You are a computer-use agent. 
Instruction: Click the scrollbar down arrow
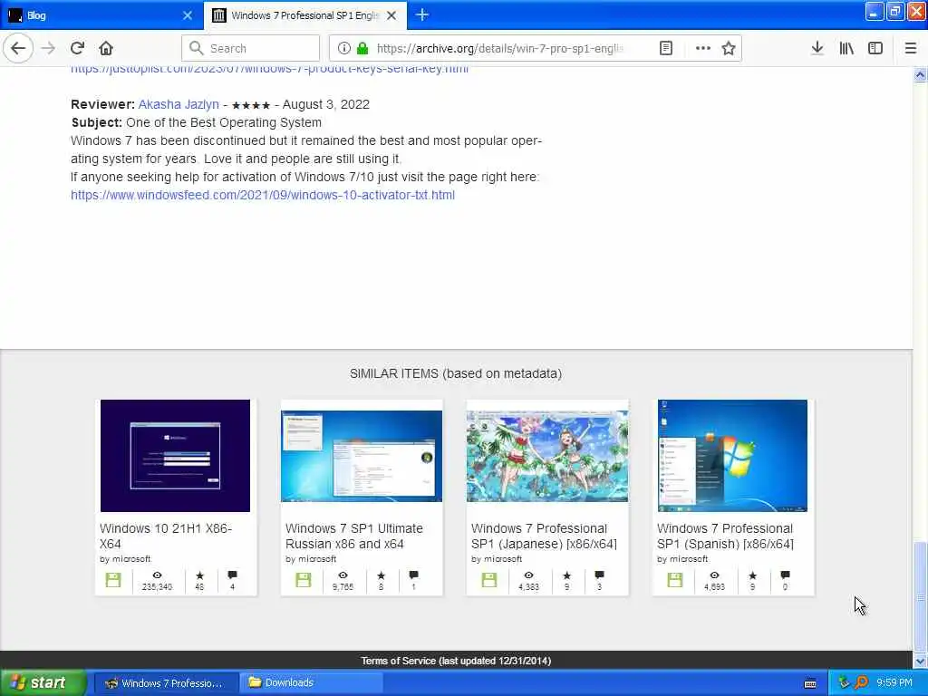pyautogui.click(x=920, y=661)
